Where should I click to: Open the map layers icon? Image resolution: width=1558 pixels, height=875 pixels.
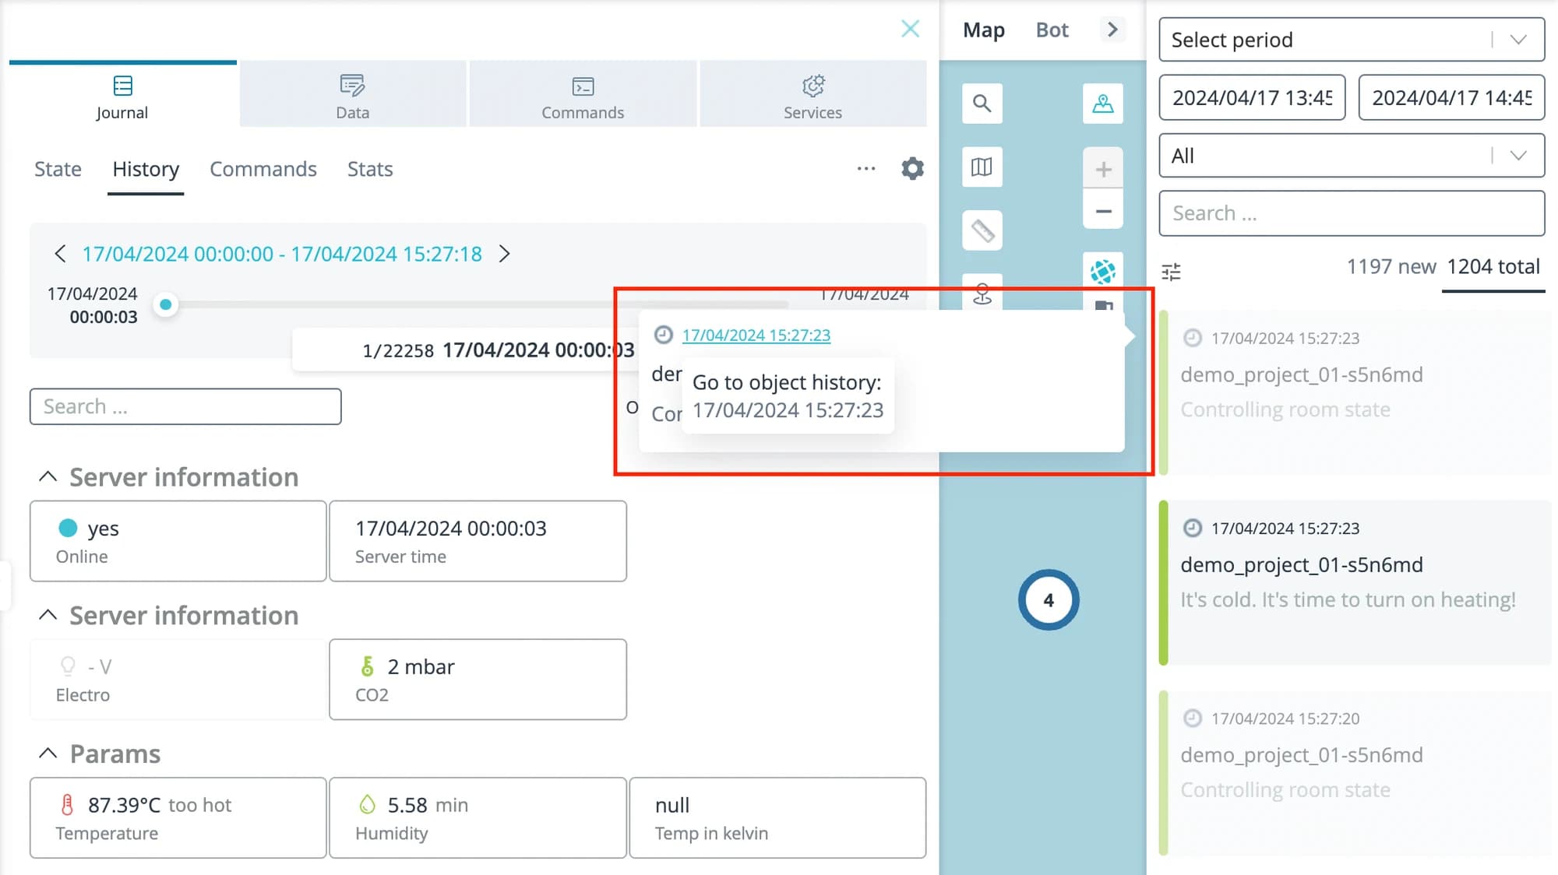982,167
